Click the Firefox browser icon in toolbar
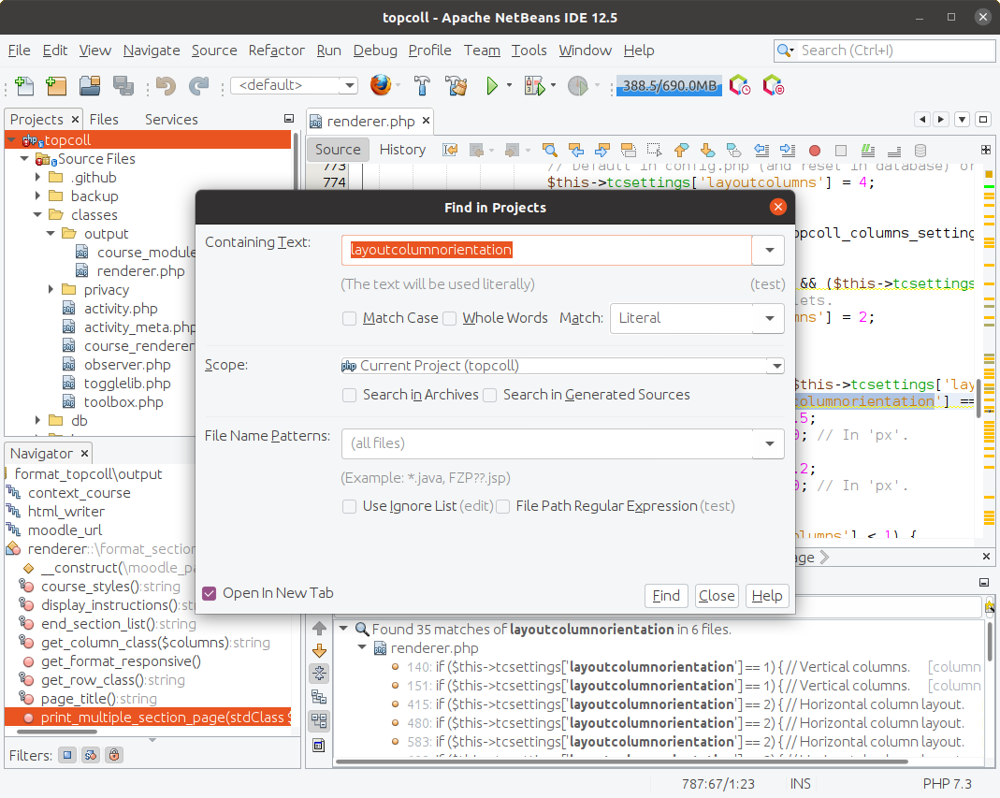 coord(381,85)
